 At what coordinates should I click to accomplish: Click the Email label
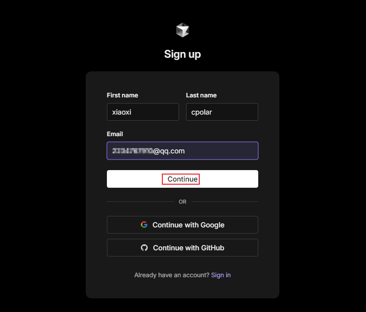tap(115, 134)
